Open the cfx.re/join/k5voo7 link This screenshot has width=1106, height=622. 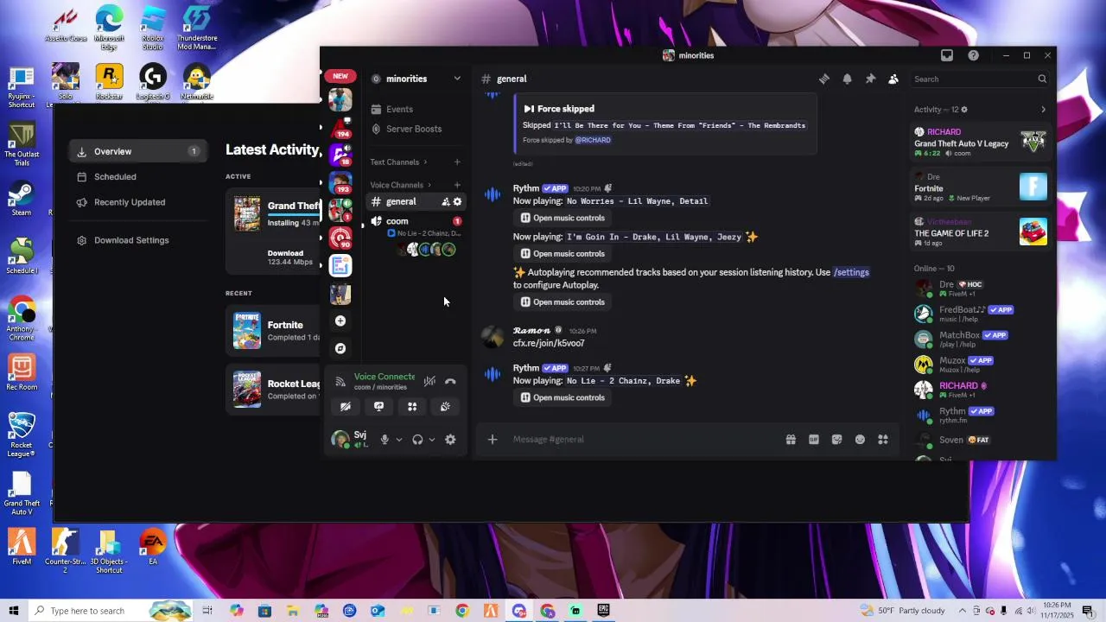(549, 343)
